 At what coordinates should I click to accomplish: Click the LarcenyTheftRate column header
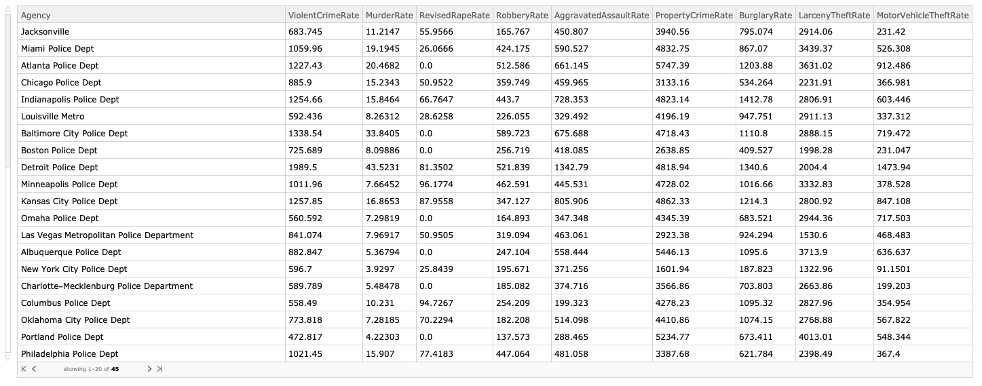tap(834, 15)
